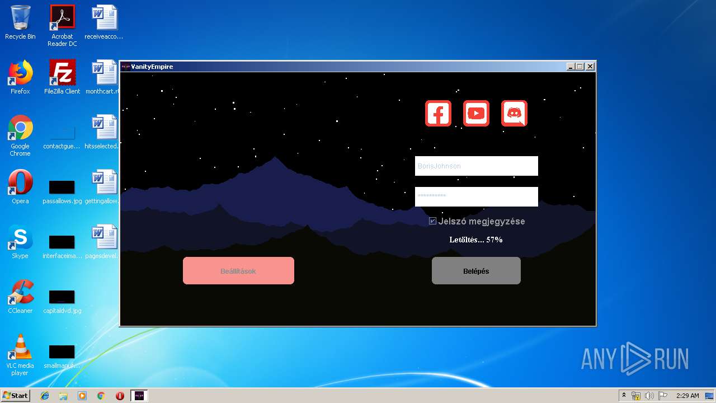Viewport: 716px width, 403px height.
Task: Select the Google Chrome desktop shortcut
Action: pyautogui.click(x=20, y=136)
